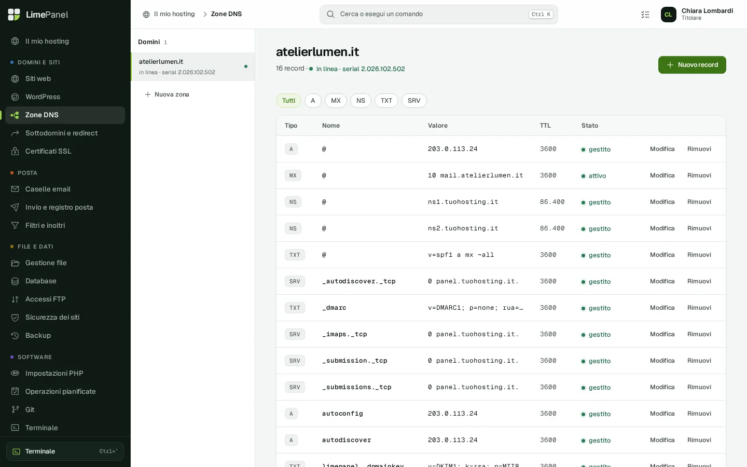Click the _imaps._tcp record name
Image resolution: width=747 pixels, height=467 pixels.
[344, 334]
